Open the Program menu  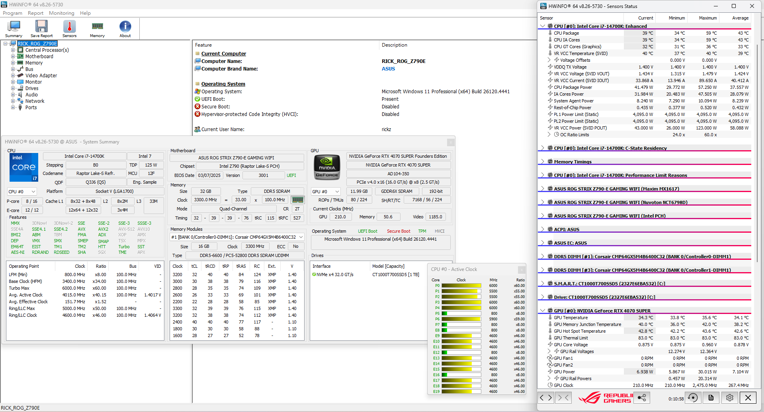click(x=12, y=13)
